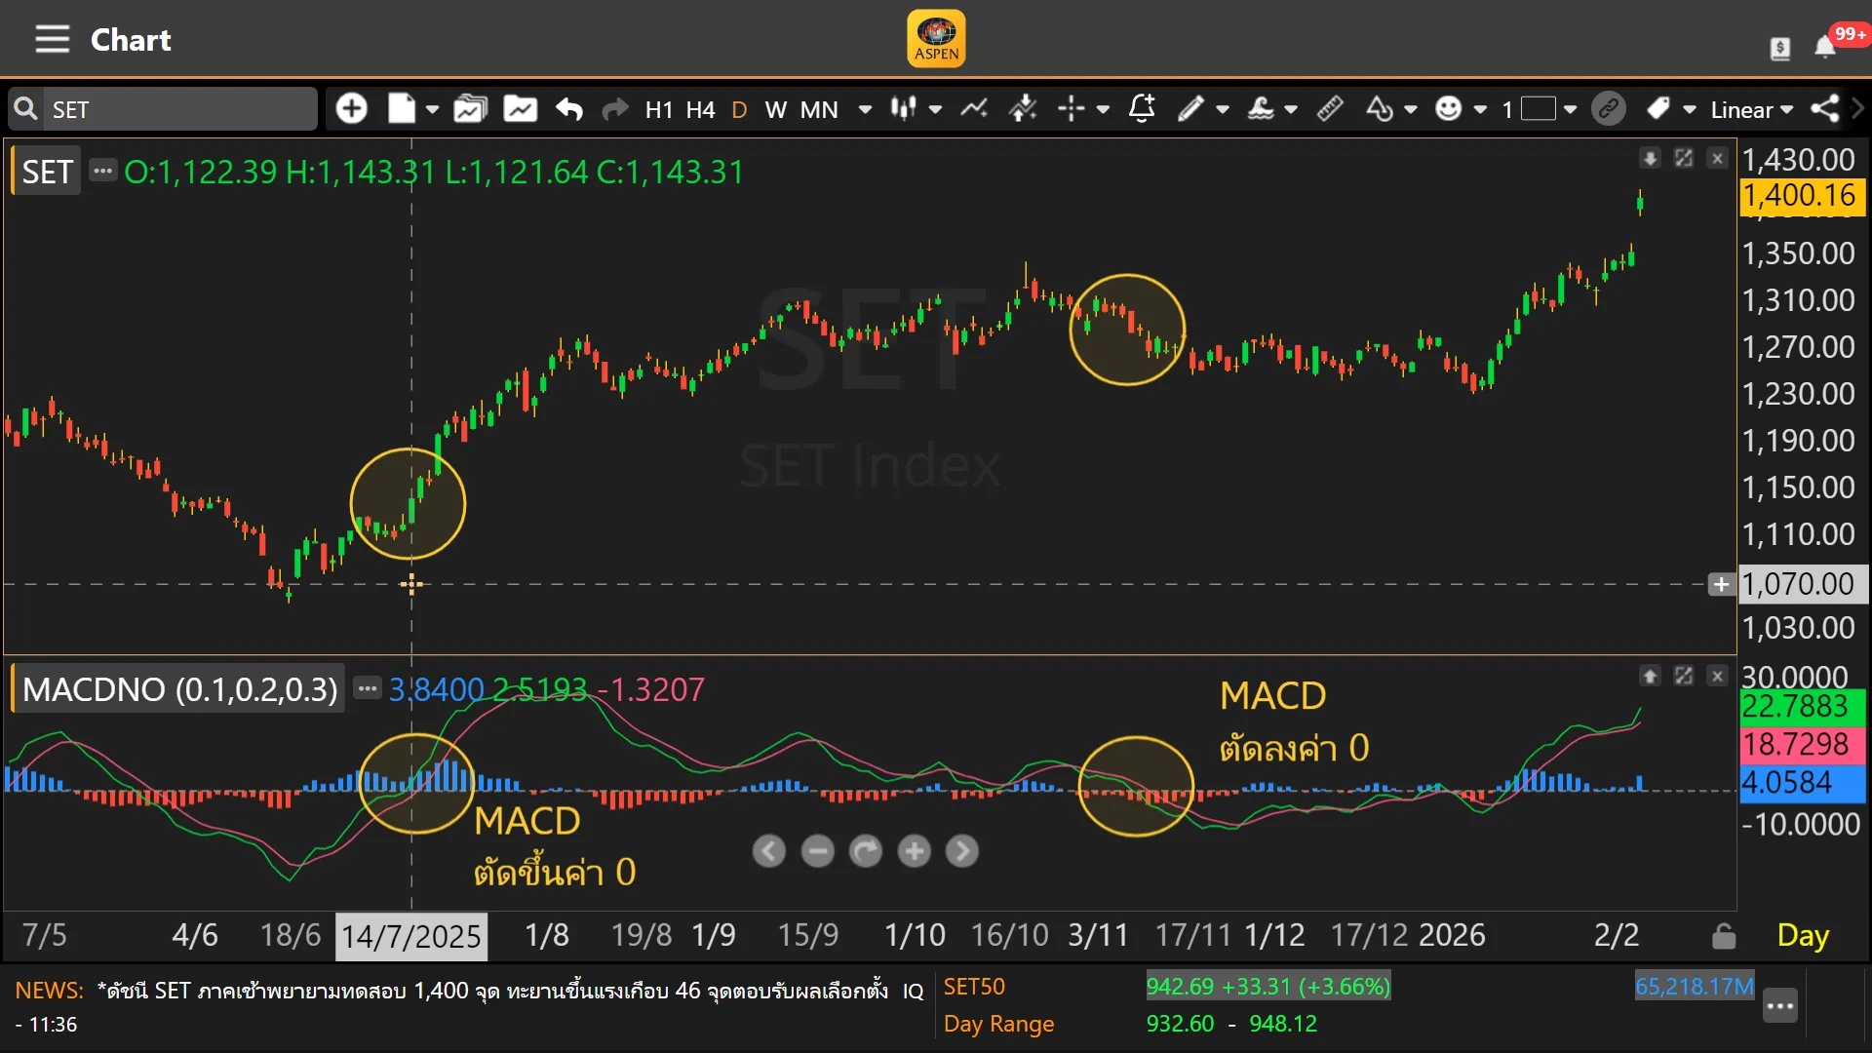Click the share icon in toolbar
The height and width of the screenshot is (1053, 1872).
1824,109
